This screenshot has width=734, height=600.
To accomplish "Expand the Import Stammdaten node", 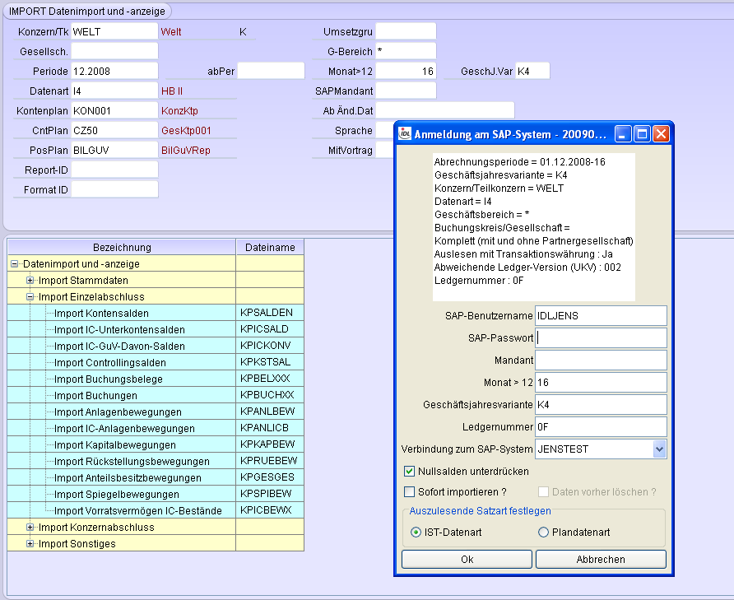I will (30, 280).
